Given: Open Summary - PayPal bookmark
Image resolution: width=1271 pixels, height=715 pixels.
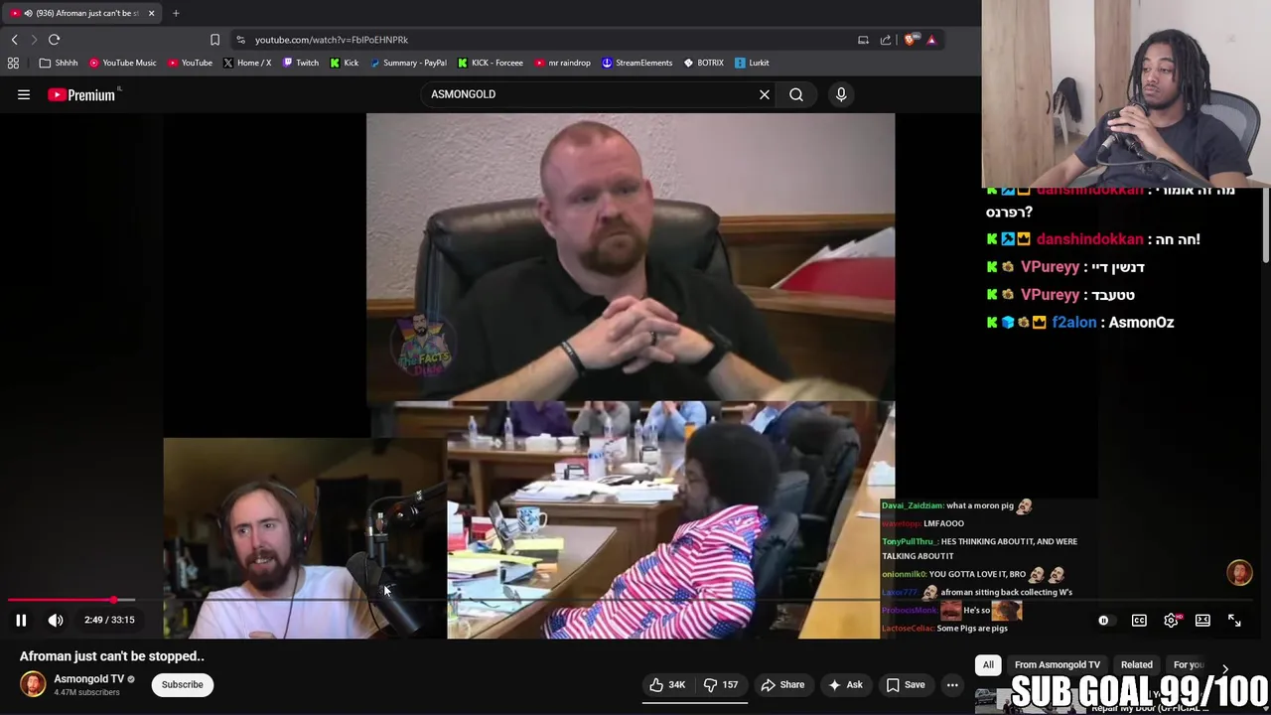Looking at the screenshot, I should (x=407, y=63).
